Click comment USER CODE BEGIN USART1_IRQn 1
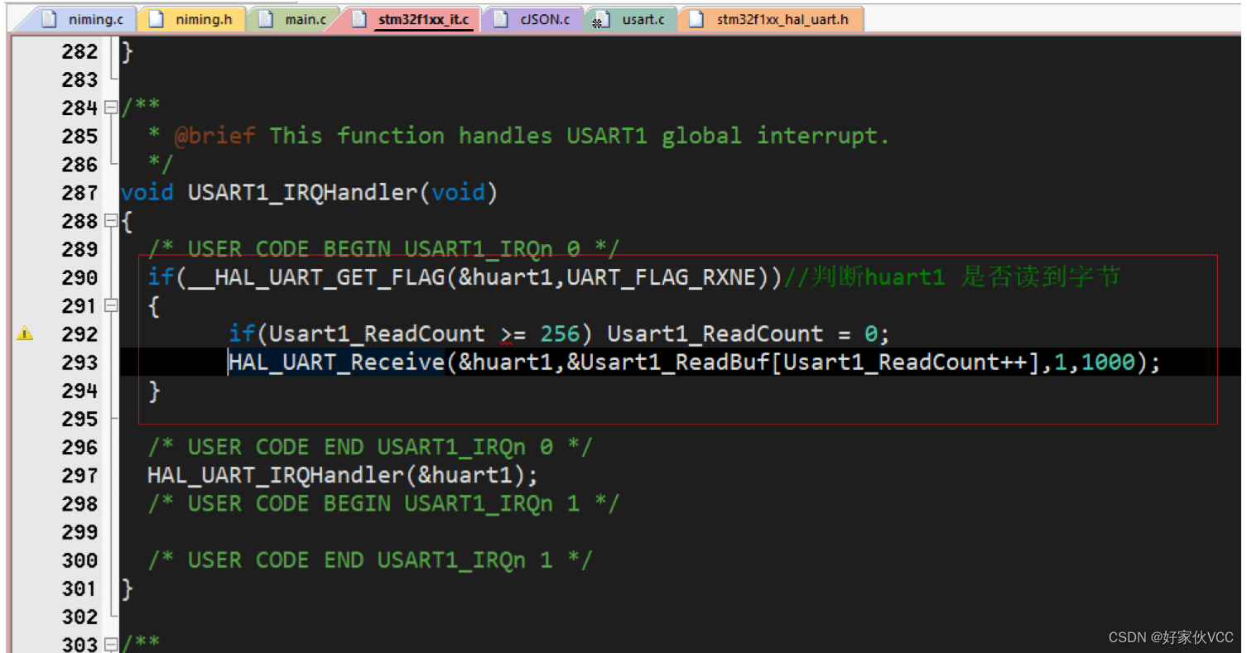The height and width of the screenshot is (653, 1247). [383, 503]
